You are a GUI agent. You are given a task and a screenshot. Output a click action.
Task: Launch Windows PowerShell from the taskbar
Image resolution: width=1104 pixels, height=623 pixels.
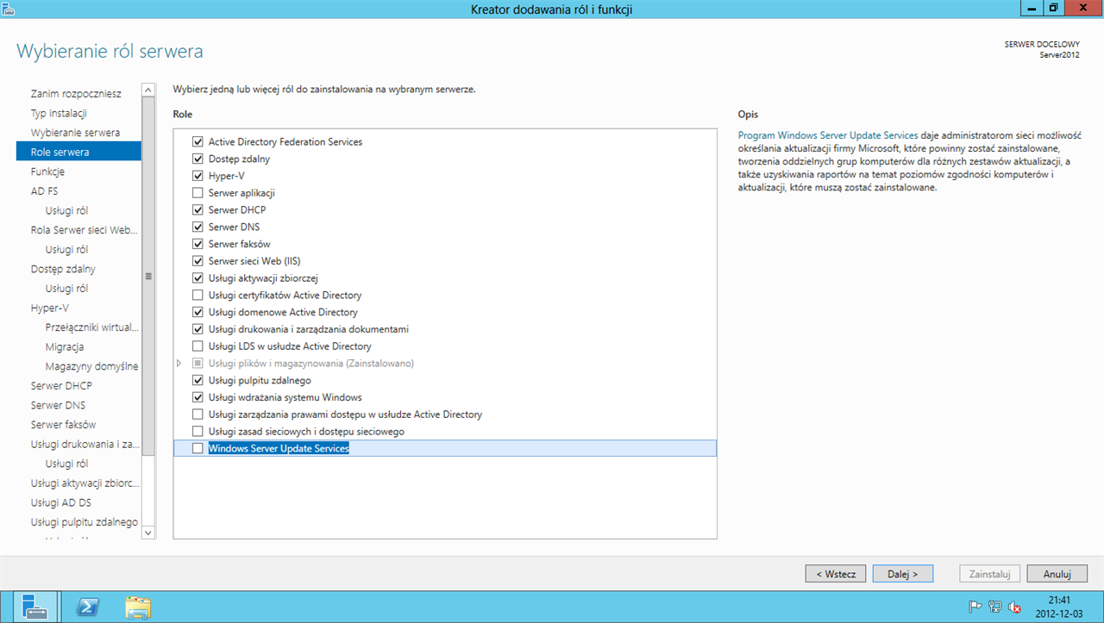click(x=87, y=607)
